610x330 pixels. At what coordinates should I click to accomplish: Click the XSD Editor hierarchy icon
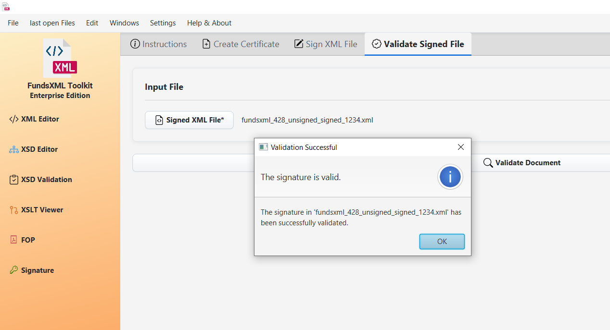(x=14, y=149)
